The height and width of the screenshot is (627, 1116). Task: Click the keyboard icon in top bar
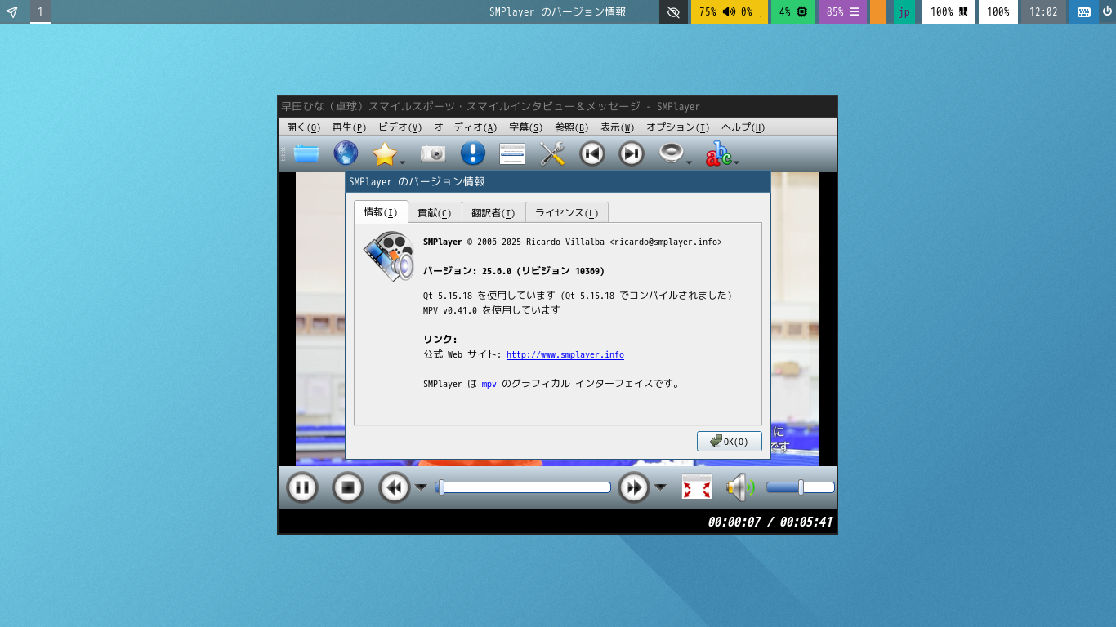(1084, 12)
